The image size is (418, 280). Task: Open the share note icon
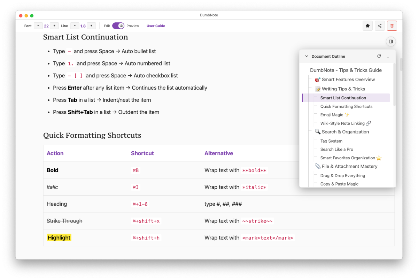[380, 26]
